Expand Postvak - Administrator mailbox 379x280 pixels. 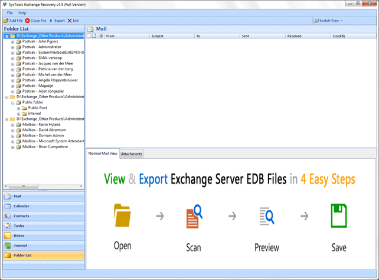pyautogui.click(x=13, y=47)
